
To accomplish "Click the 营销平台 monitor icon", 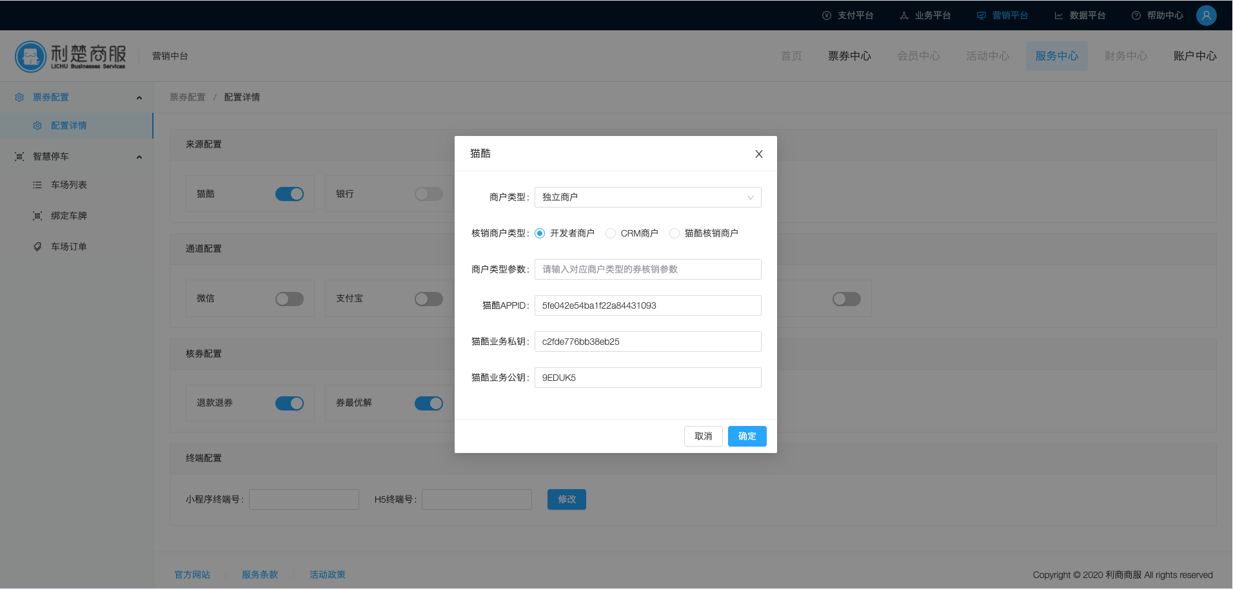I will [x=981, y=15].
